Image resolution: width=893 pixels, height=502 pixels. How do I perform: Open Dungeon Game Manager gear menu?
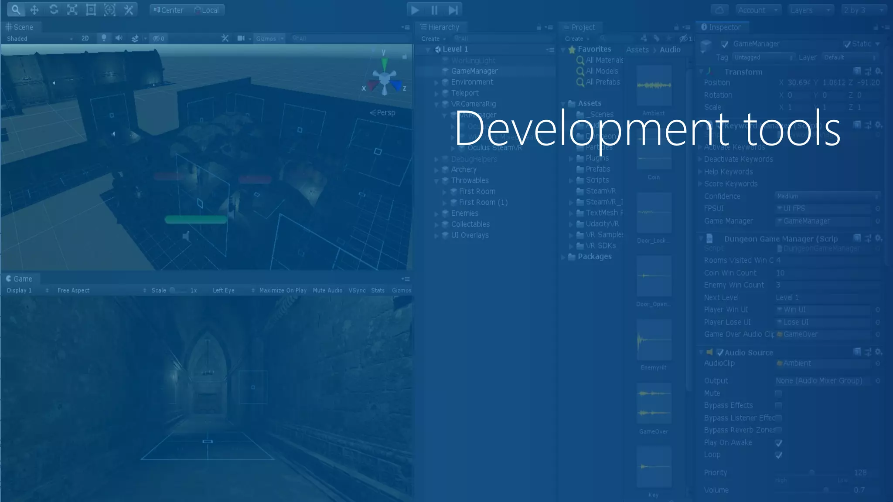(x=879, y=238)
